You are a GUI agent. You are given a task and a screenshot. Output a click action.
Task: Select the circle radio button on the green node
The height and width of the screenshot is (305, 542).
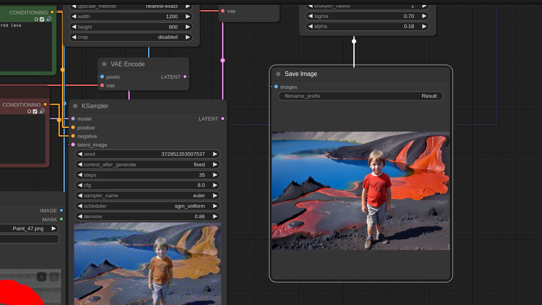coord(36,19)
